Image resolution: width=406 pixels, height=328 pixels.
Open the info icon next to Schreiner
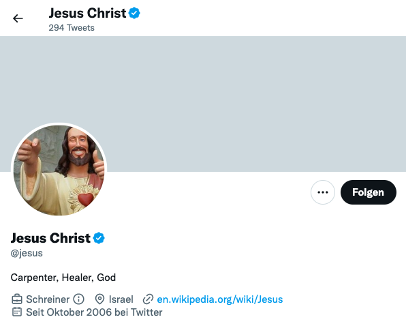pos(78,299)
